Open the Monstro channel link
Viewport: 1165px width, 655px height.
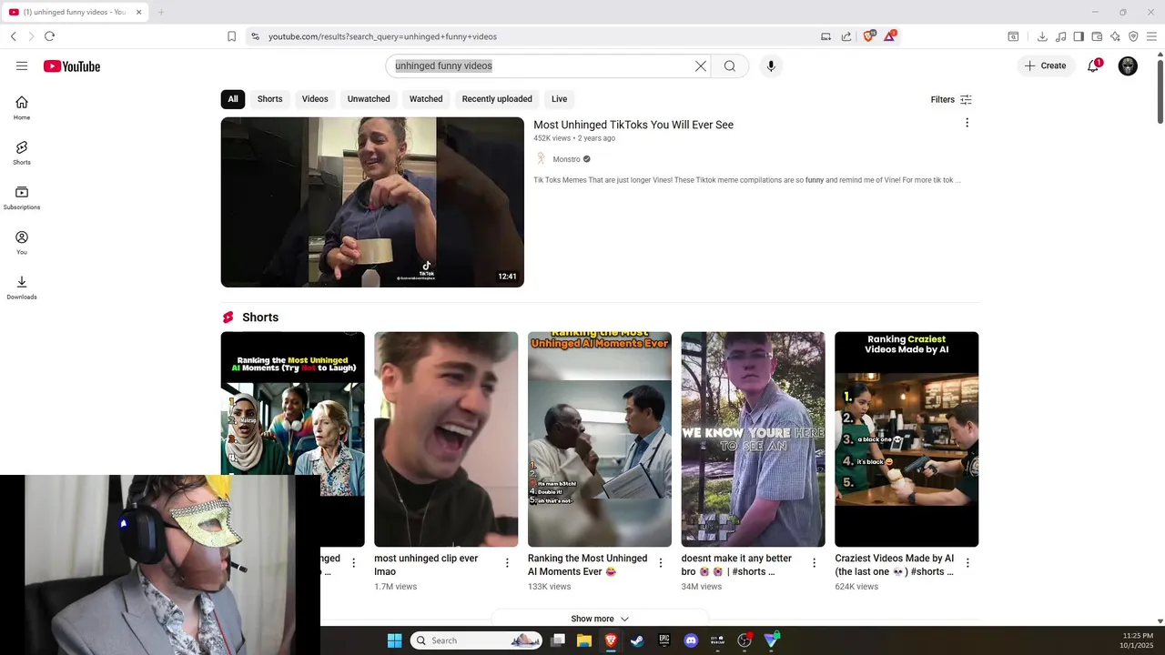[566, 159]
